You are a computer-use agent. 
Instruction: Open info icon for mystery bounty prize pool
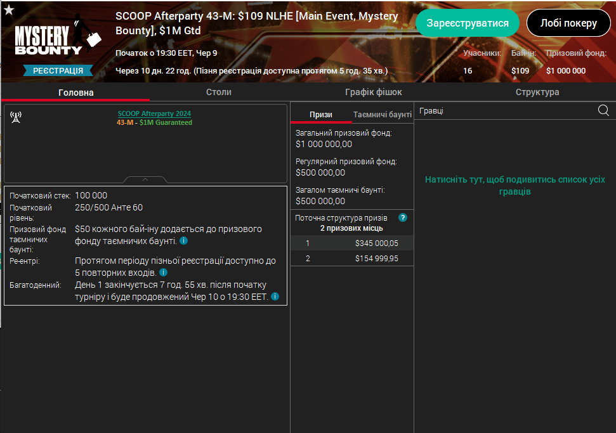pos(183,241)
